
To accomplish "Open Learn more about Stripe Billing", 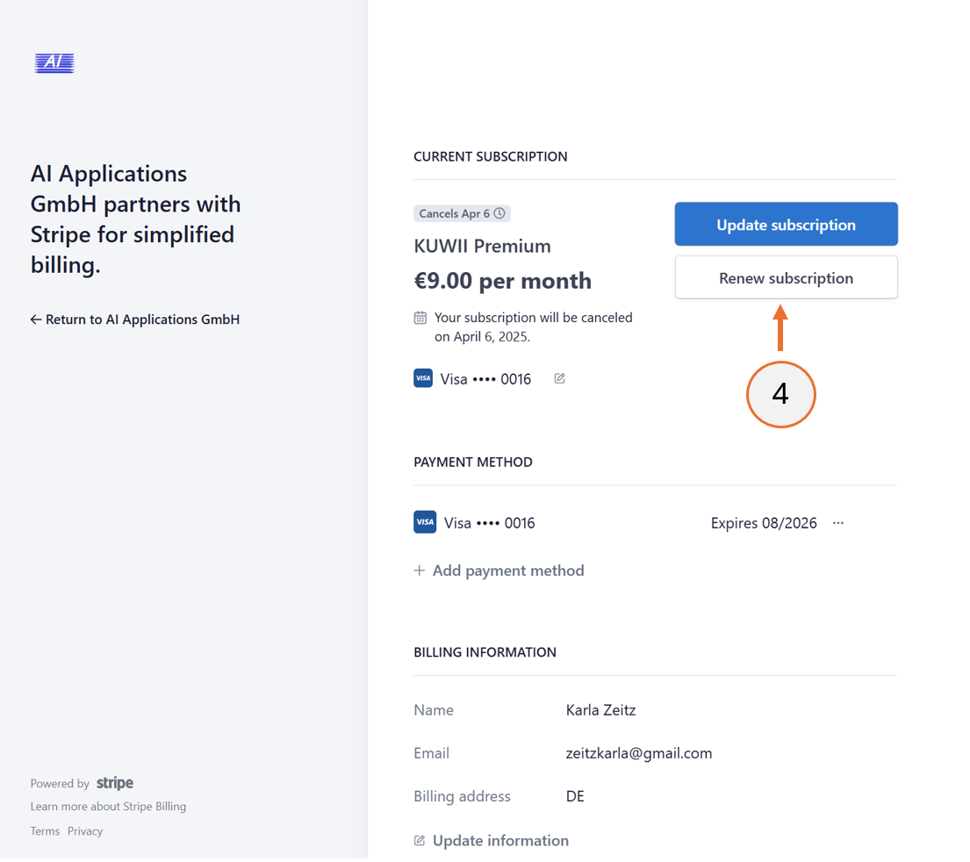I will pos(108,806).
